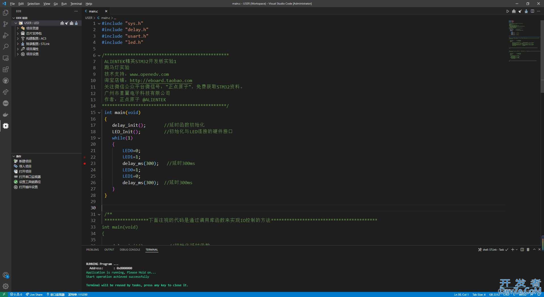Click the code minimap preview
544x297 pixels.
click(524, 41)
